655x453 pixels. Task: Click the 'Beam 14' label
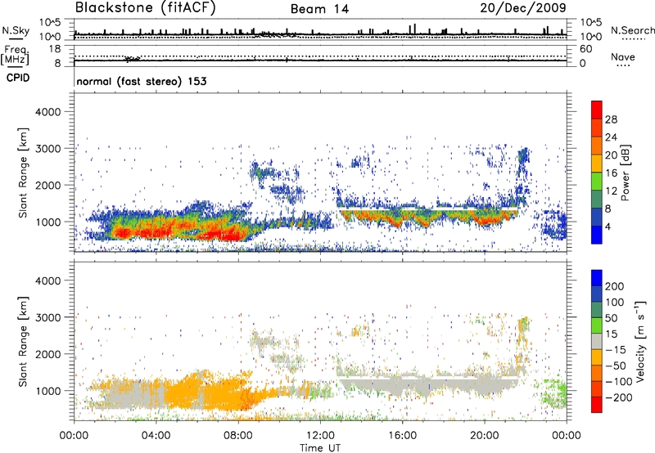(x=319, y=9)
